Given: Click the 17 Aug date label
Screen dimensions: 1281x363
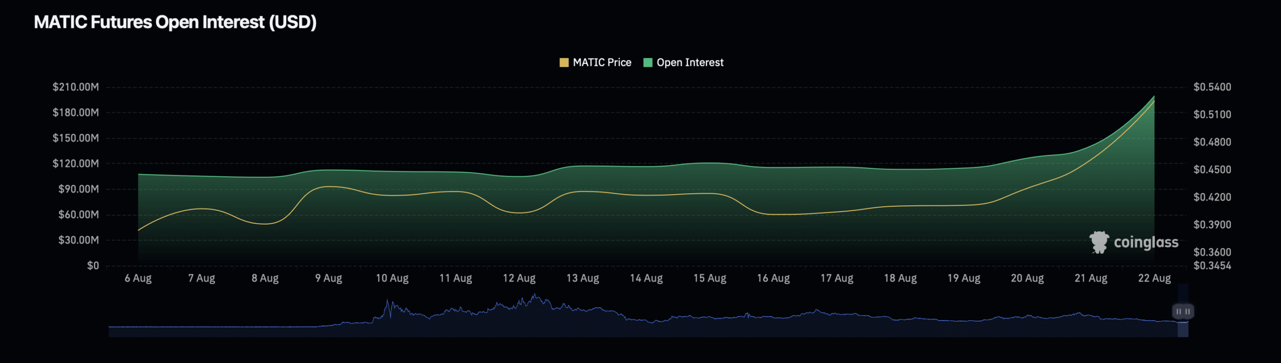Looking at the screenshot, I should (x=837, y=278).
